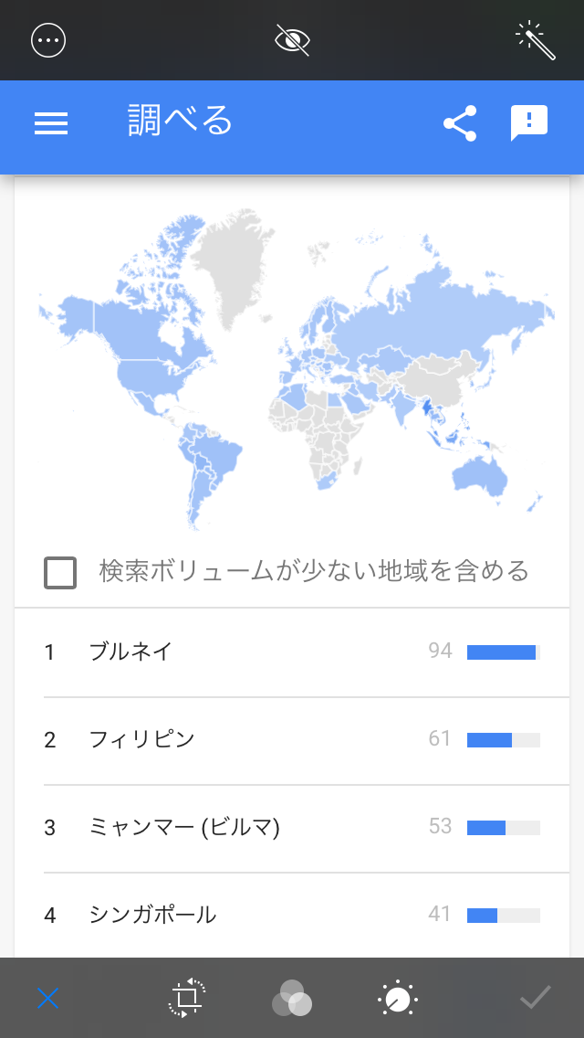Open the light adjustment dial tool
The height and width of the screenshot is (1038, 584).
pos(398,998)
